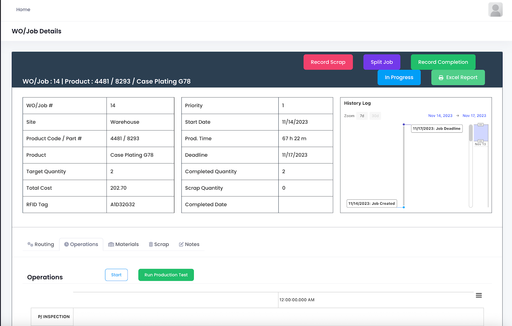Switch to the Notes tab

coord(192,244)
